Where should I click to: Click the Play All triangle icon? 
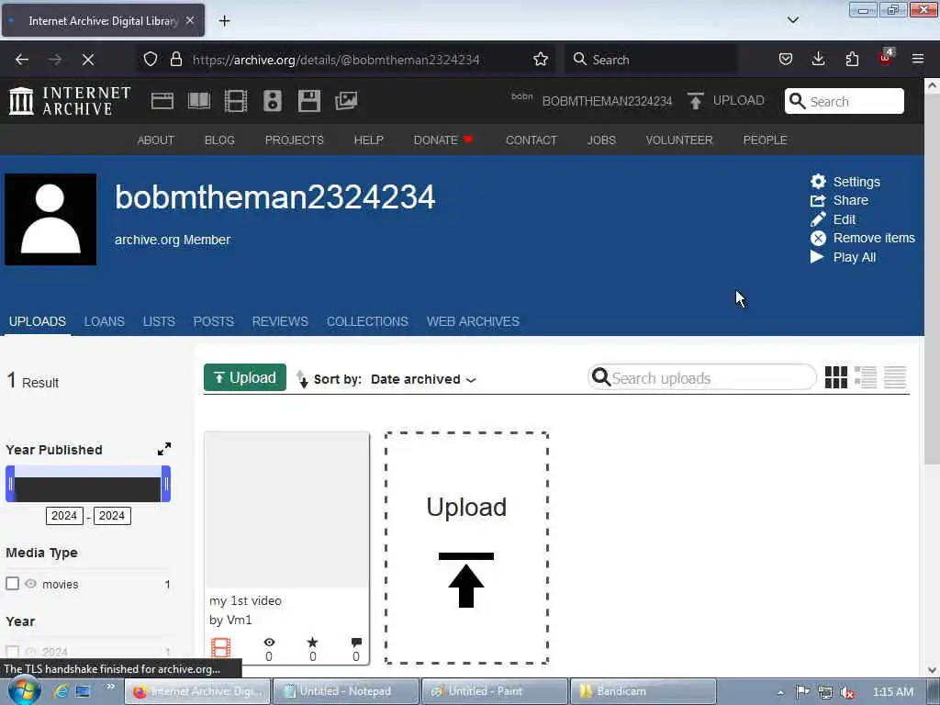tap(817, 257)
